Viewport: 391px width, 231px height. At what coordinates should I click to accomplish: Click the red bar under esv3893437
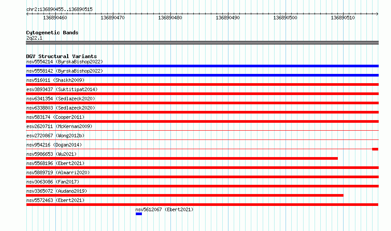click(x=202, y=94)
